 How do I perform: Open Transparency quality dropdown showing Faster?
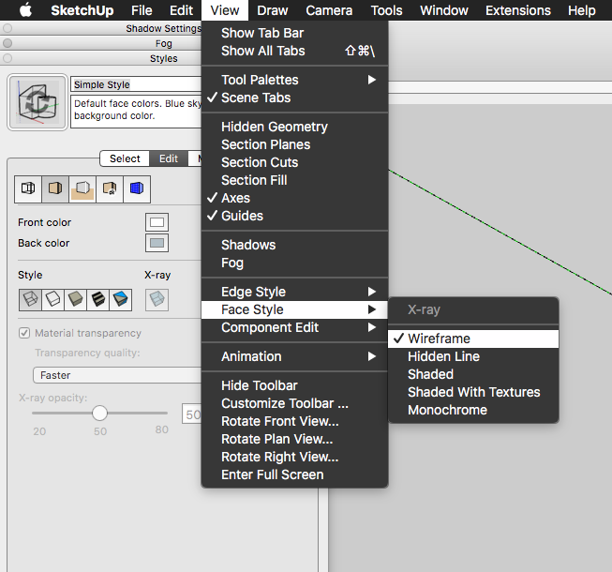coord(117,375)
